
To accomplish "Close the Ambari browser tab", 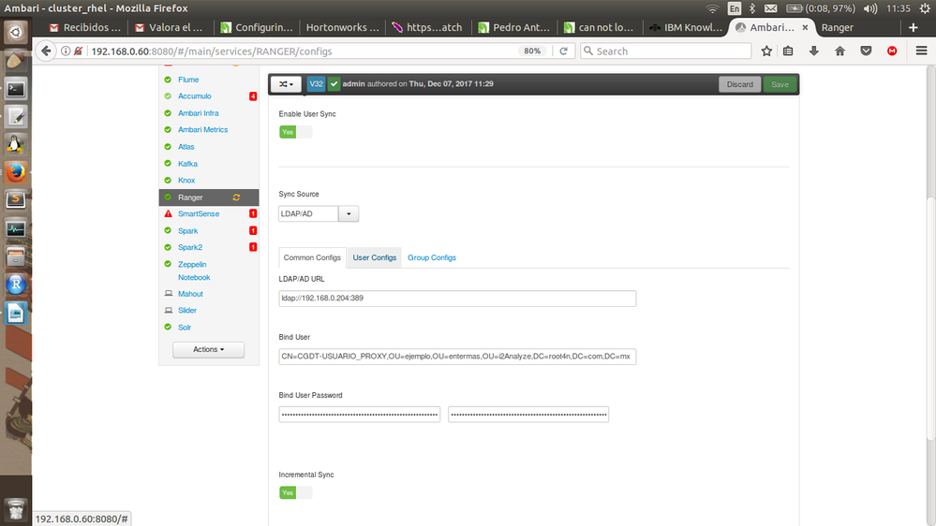I will (805, 27).
